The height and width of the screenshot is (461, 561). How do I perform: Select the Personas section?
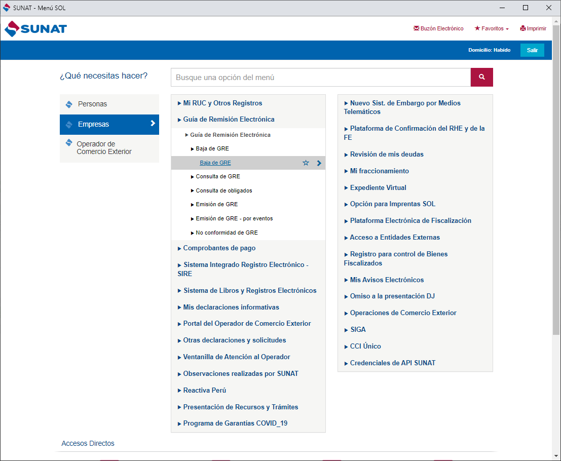coord(109,104)
